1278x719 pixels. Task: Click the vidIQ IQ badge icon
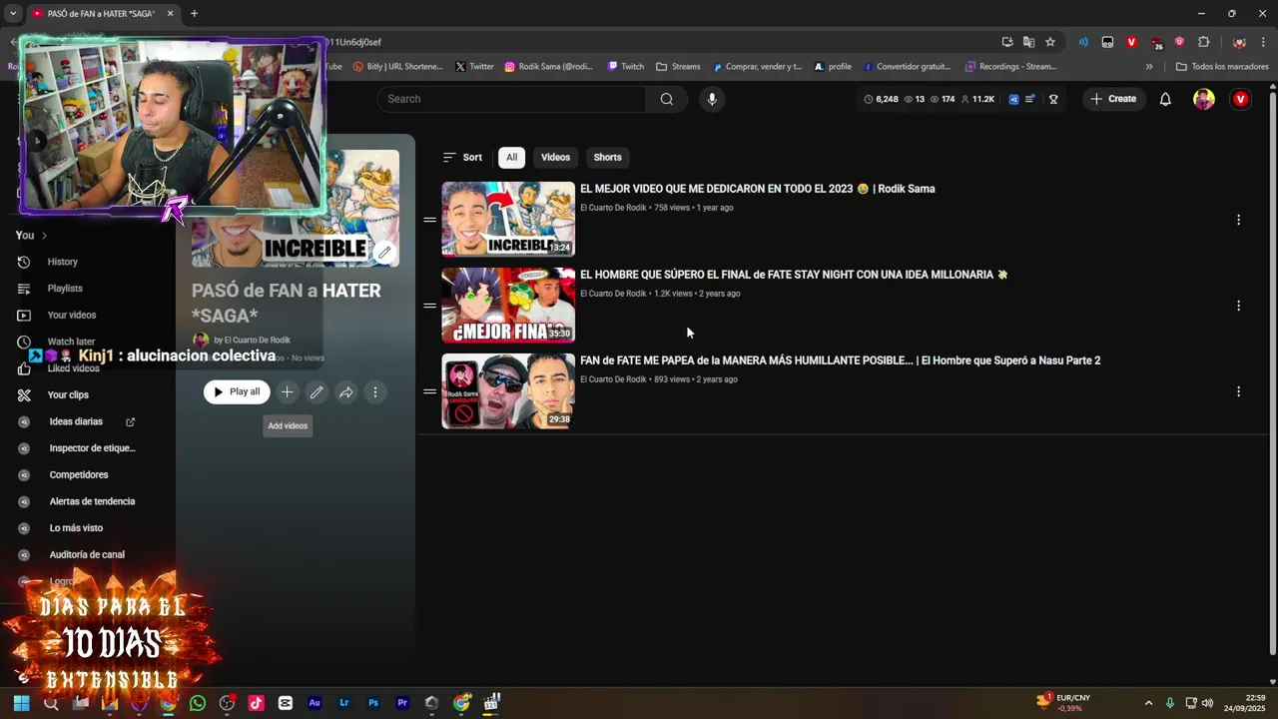pos(1014,99)
